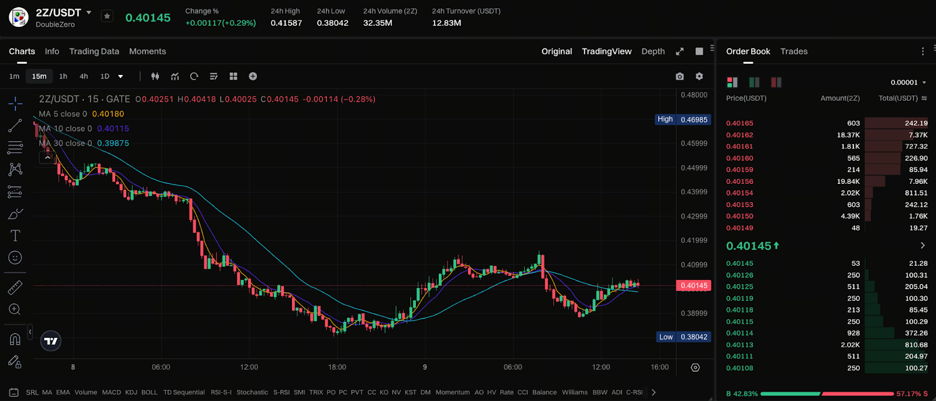Toggle the Total(USDT) column display switcher
936x401 pixels.
924,98
